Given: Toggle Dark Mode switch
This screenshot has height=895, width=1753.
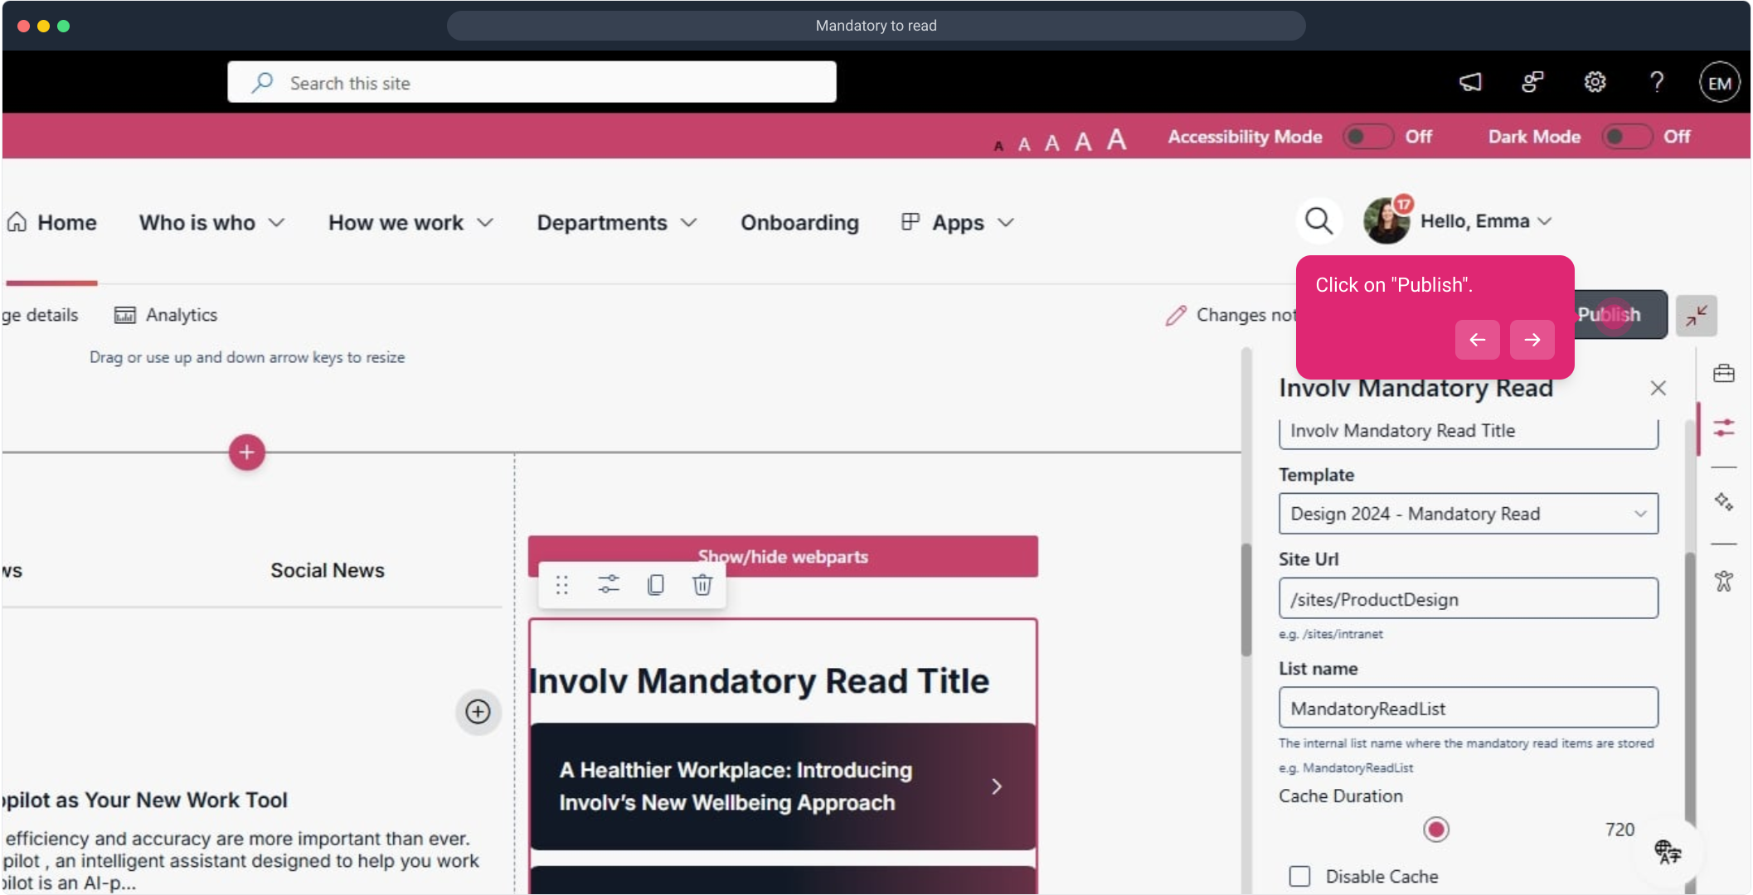Looking at the screenshot, I should [1626, 137].
